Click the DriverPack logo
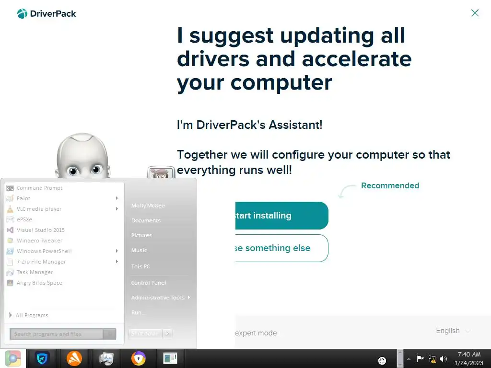This screenshot has height=368, width=491. pyautogui.click(x=47, y=13)
